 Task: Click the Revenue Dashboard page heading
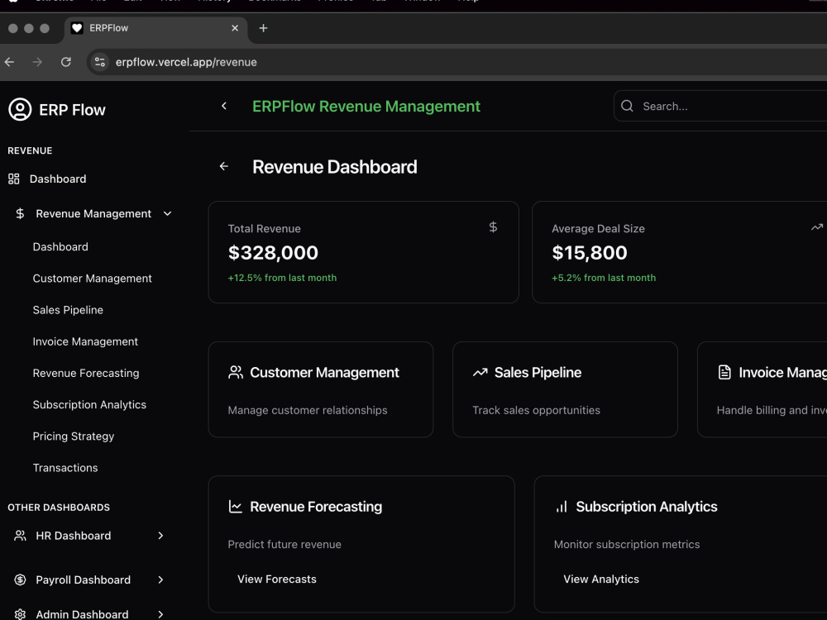pyautogui.click(x=334, y=167)
